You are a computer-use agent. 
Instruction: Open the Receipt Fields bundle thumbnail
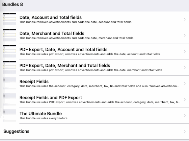pyautogui.click(x=10, y=83)
